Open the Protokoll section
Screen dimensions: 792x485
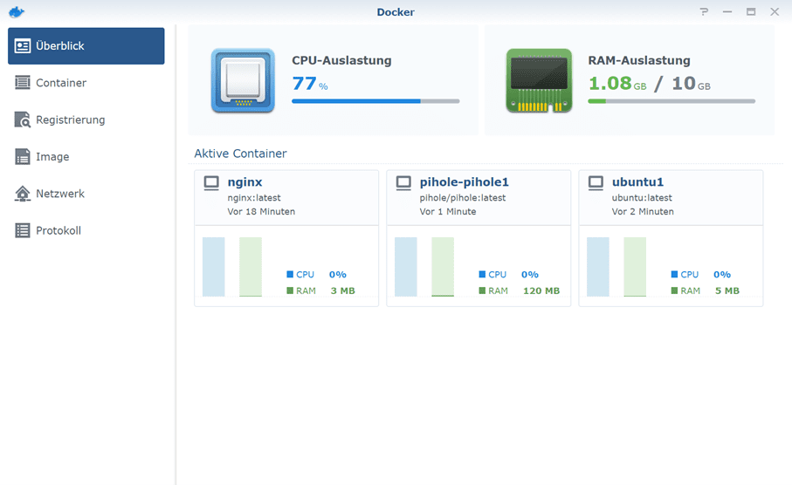tap(86, 230)
